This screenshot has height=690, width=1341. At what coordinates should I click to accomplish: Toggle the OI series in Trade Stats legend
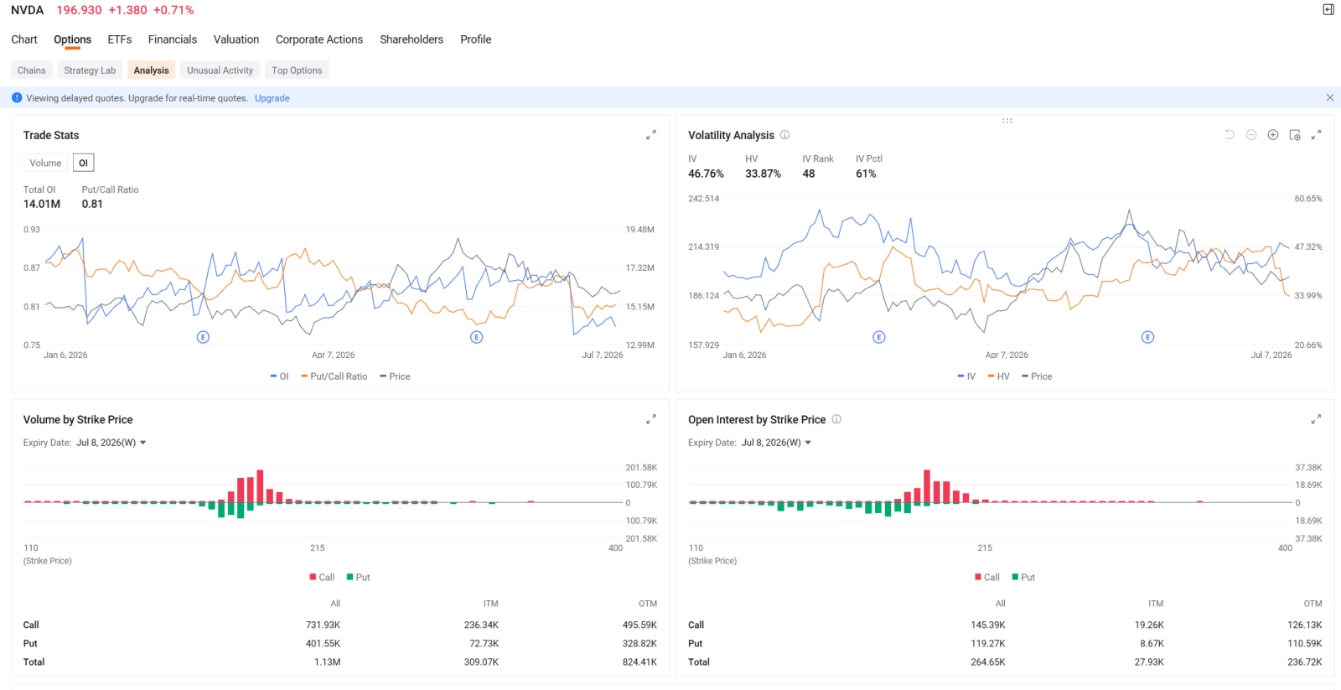279,376
